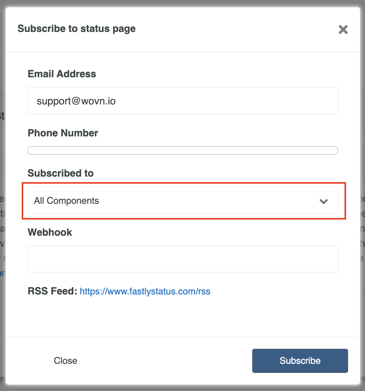Click the Phone Number label

[x=63, y=133]
